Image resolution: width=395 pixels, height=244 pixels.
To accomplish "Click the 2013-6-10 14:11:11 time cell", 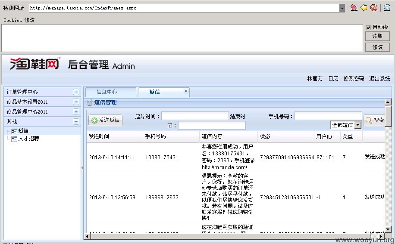I will pyautogui.click(x=112, y=158).
